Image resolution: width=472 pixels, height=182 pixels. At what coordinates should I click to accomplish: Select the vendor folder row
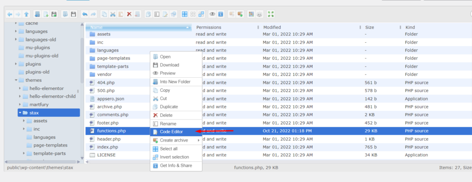(279, 74)
